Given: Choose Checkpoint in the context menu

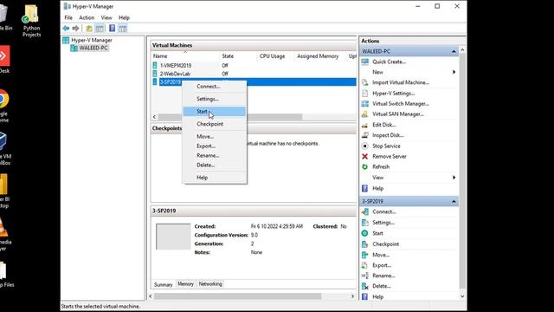Looking at the screenshot, I should coord(214,124).
